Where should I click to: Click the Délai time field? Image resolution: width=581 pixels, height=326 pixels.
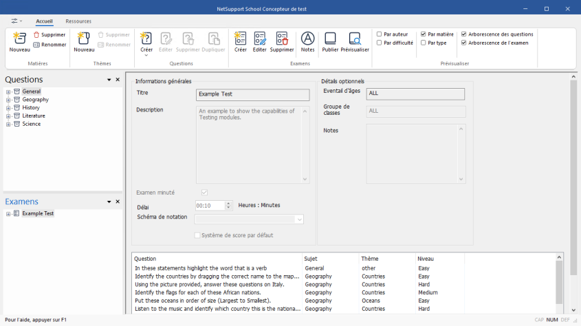[x=210, y=206]
